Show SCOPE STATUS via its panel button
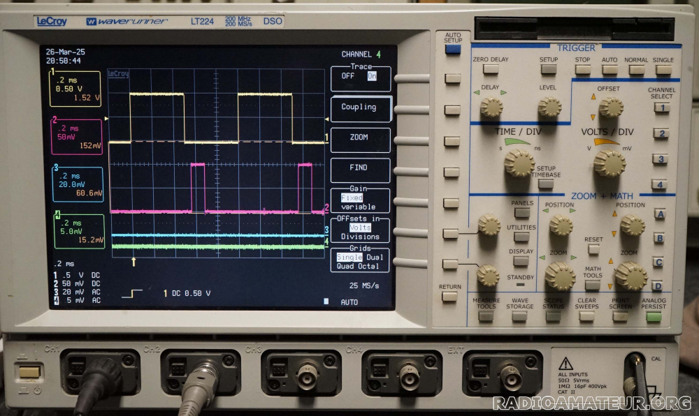The image size is (699, 416). pyautogui.click(x=553, y=316)
